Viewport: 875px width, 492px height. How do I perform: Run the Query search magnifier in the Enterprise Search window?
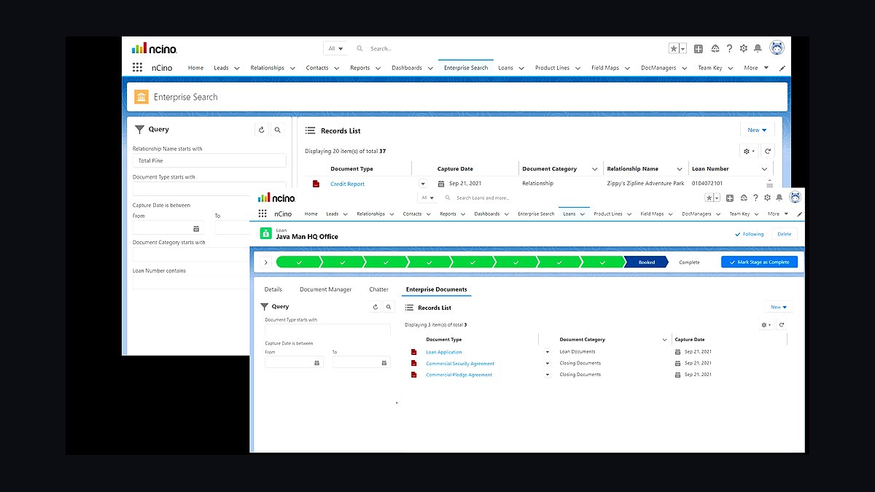[x=278, y=130]
